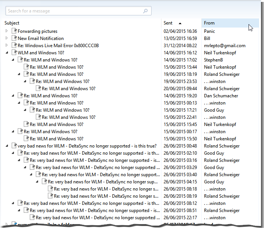Click the search magnifier icon
This screenshot has height=229, width=264.
point(145,11)
